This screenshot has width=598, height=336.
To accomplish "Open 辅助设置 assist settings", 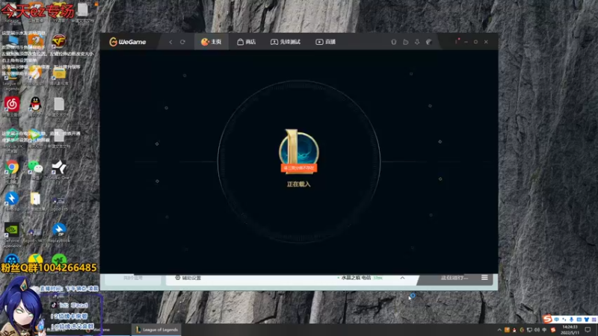I will (188, 278).
